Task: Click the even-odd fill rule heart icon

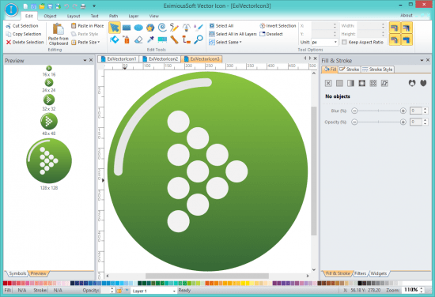Action: pos(412,83)
